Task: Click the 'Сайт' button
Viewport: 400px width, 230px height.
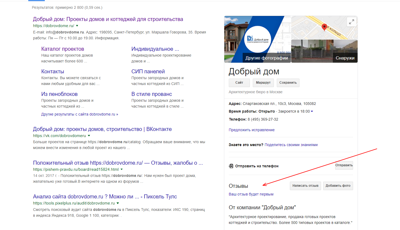Action: [239, 83]
